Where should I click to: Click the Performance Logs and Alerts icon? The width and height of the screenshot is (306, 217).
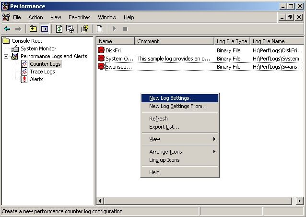click(x=15, y=56)
